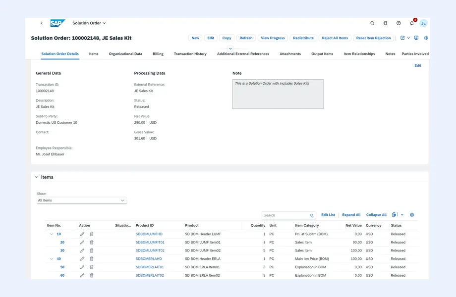This screenshot has width=456, height=297.
Task: Click the Copy button
Action: (227, 38)
